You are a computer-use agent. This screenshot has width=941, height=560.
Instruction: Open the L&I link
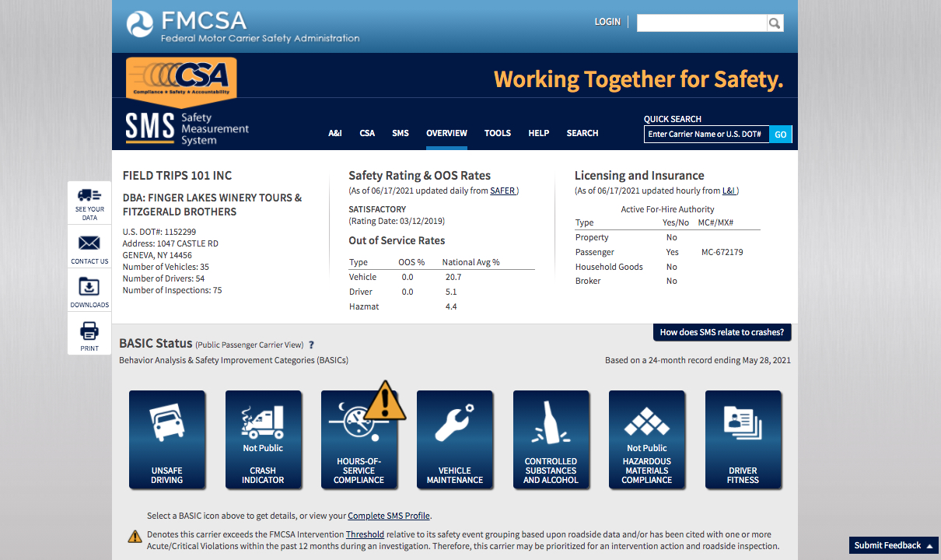click(x=729, y=191)
